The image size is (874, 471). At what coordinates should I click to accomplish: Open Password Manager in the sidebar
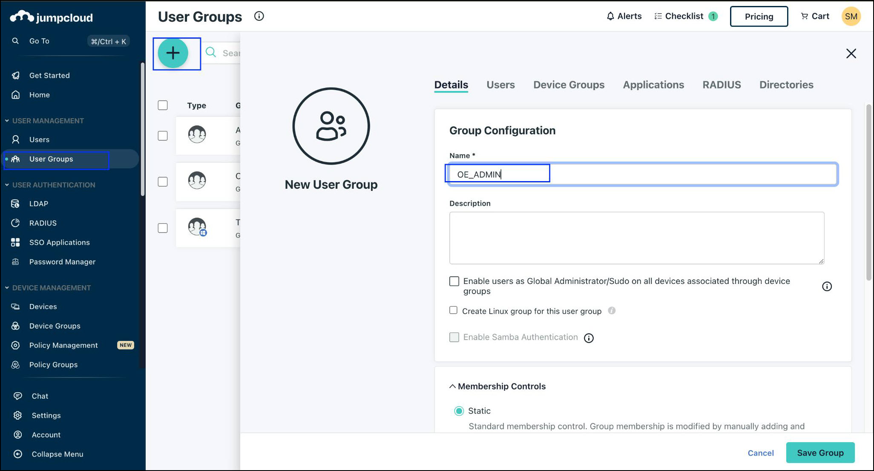[x=62, y=262]
